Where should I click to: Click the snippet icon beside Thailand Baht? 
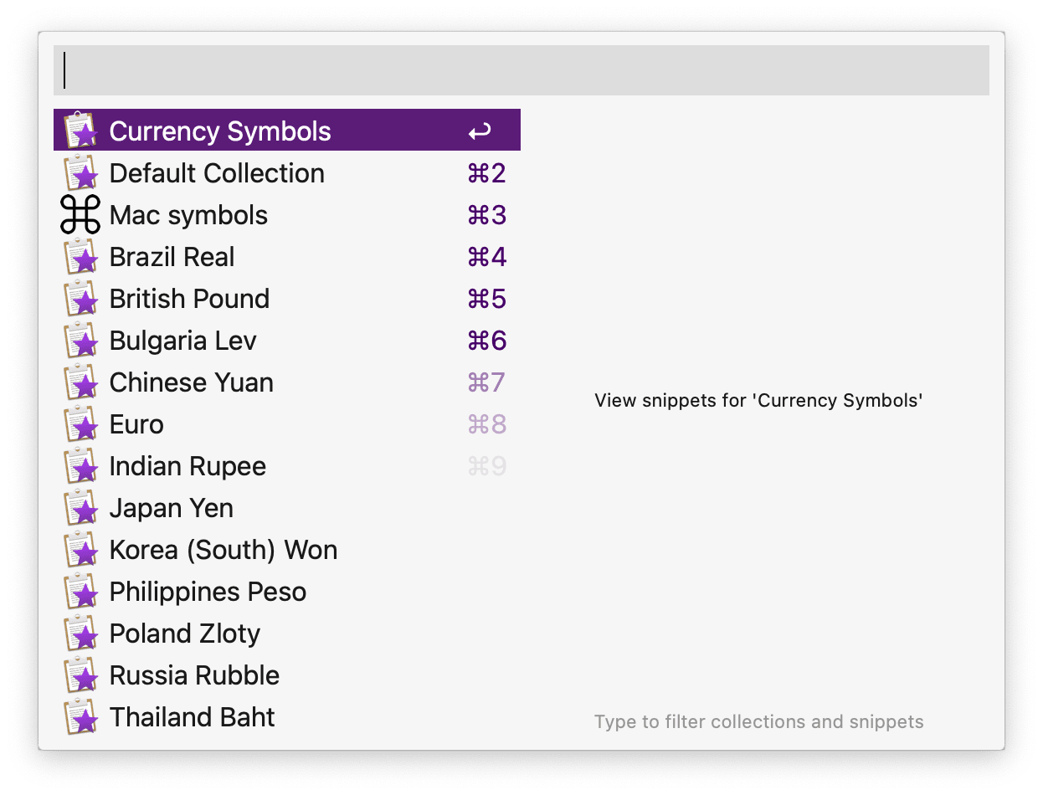tap(80, 716)
